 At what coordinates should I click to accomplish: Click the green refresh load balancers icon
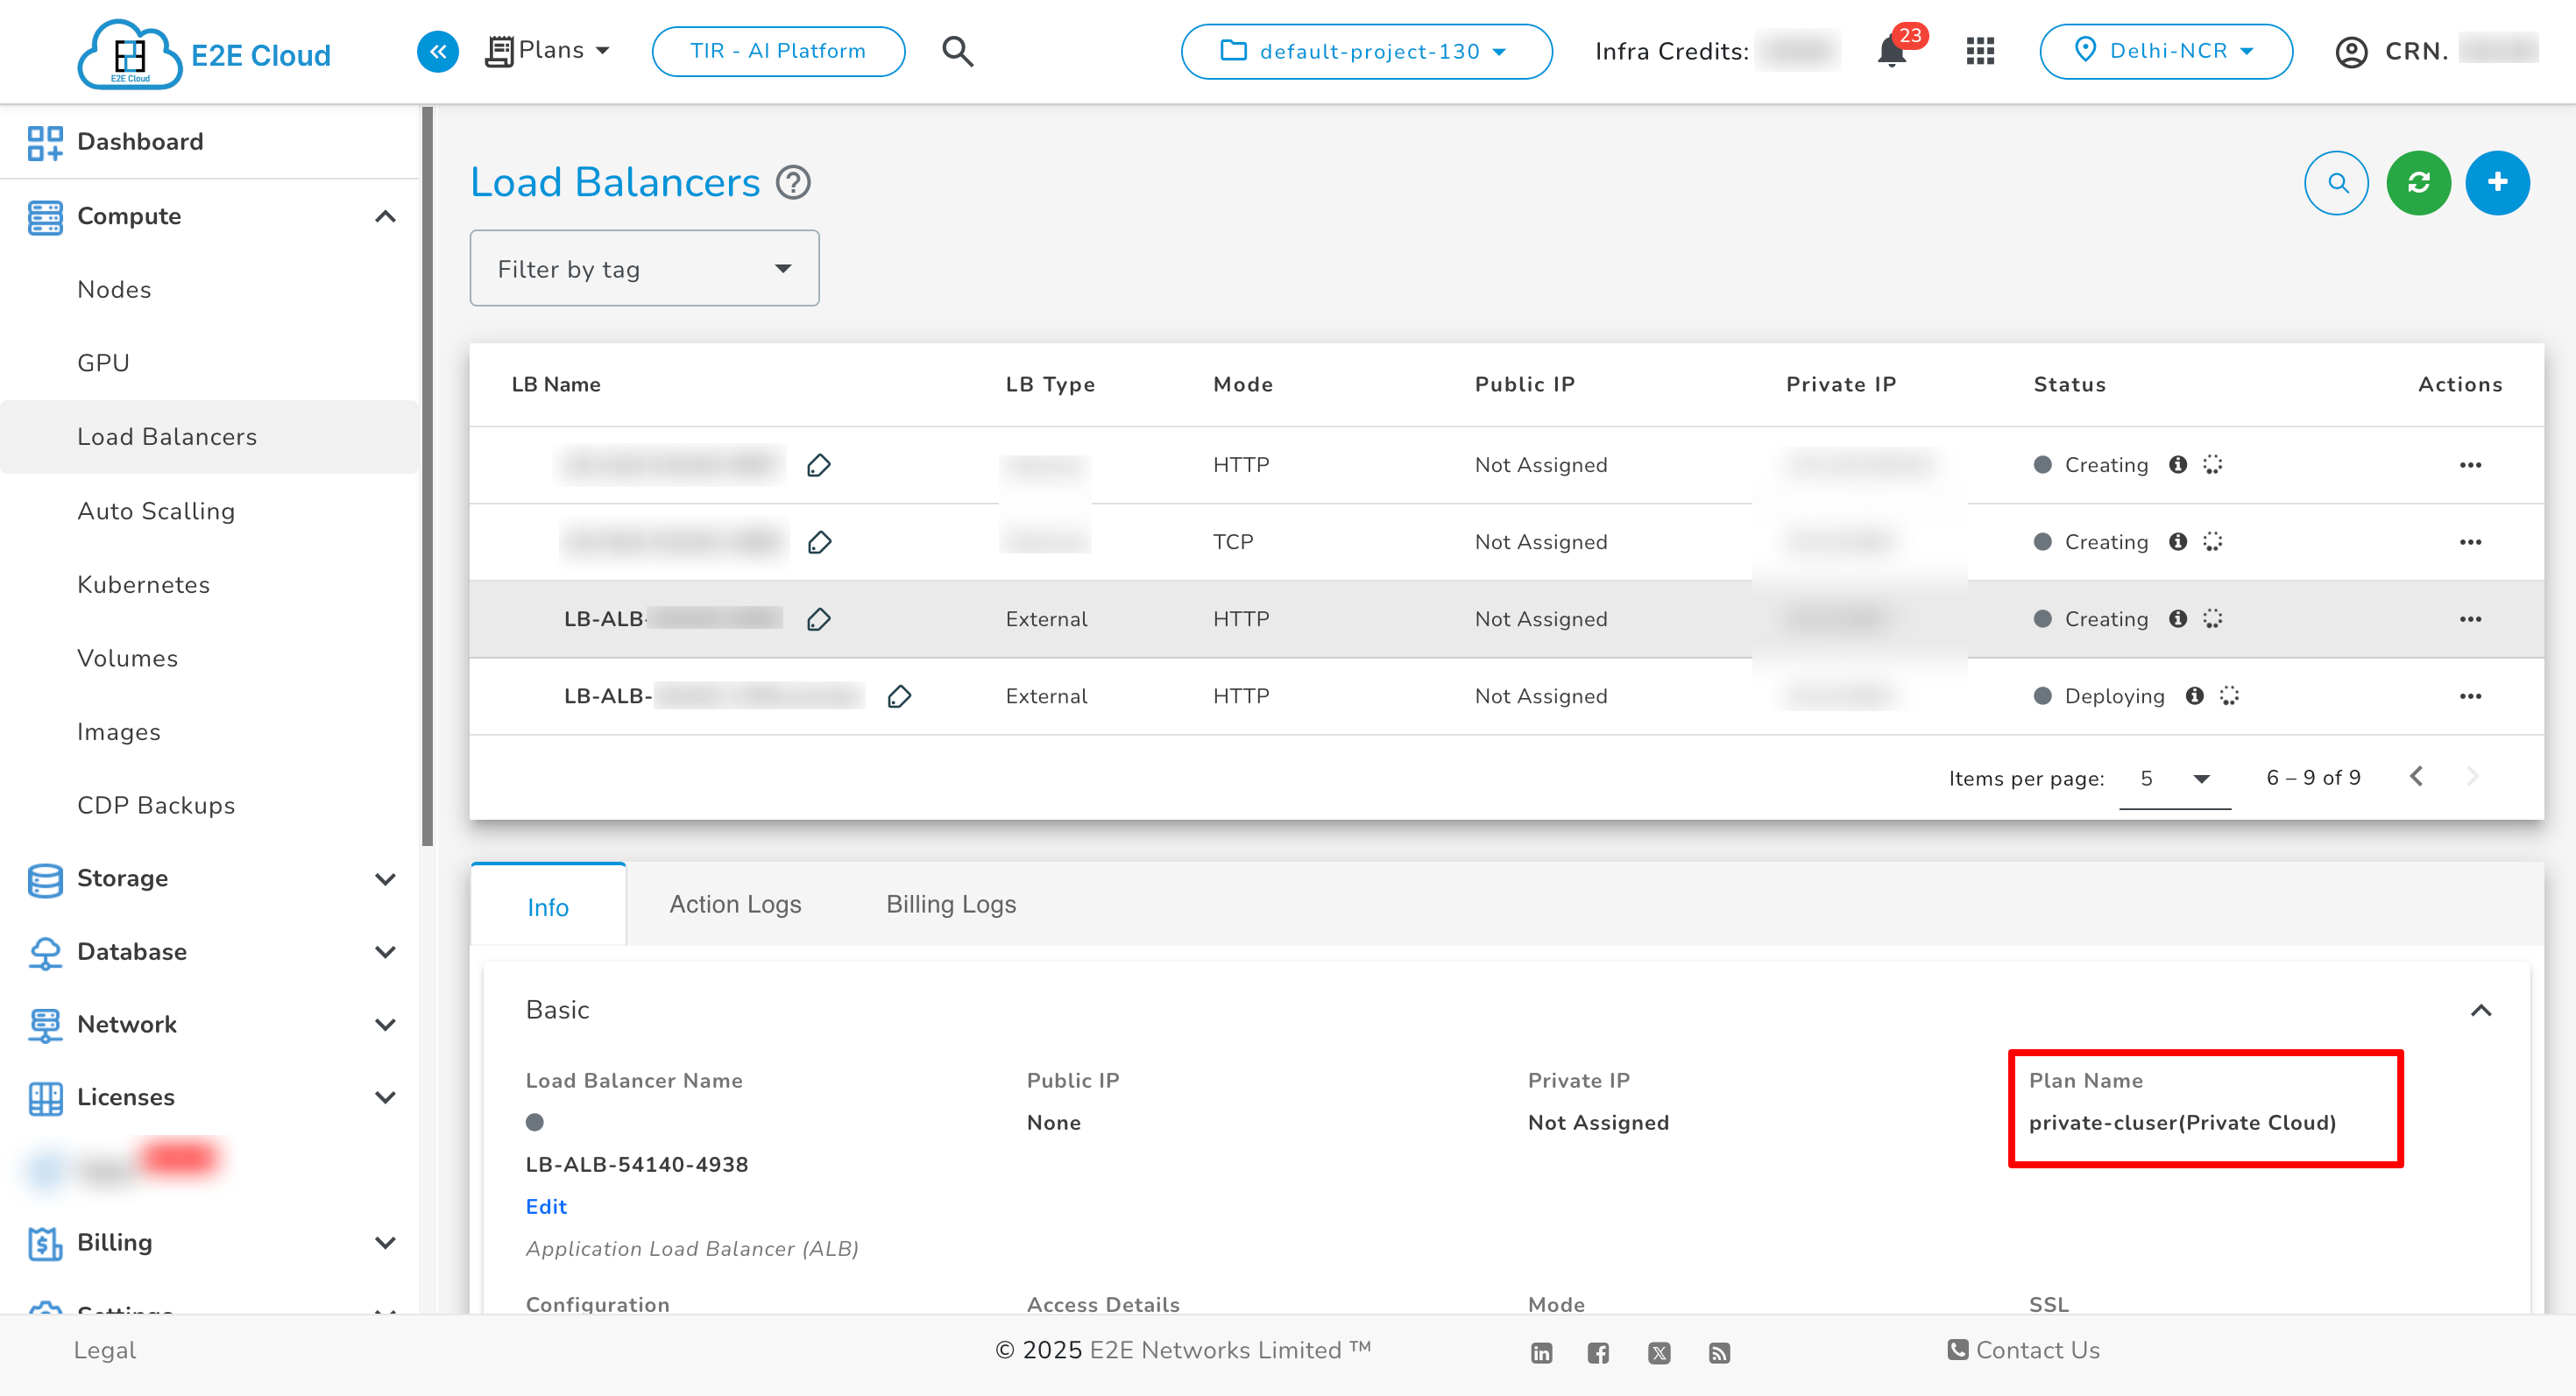point(2418,183)
